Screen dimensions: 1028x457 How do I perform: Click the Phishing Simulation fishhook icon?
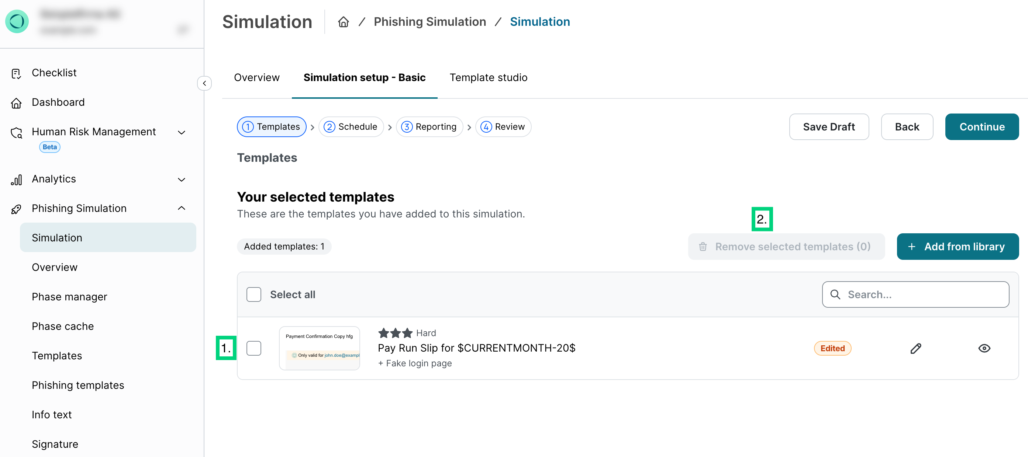click(x=16, y=208)
